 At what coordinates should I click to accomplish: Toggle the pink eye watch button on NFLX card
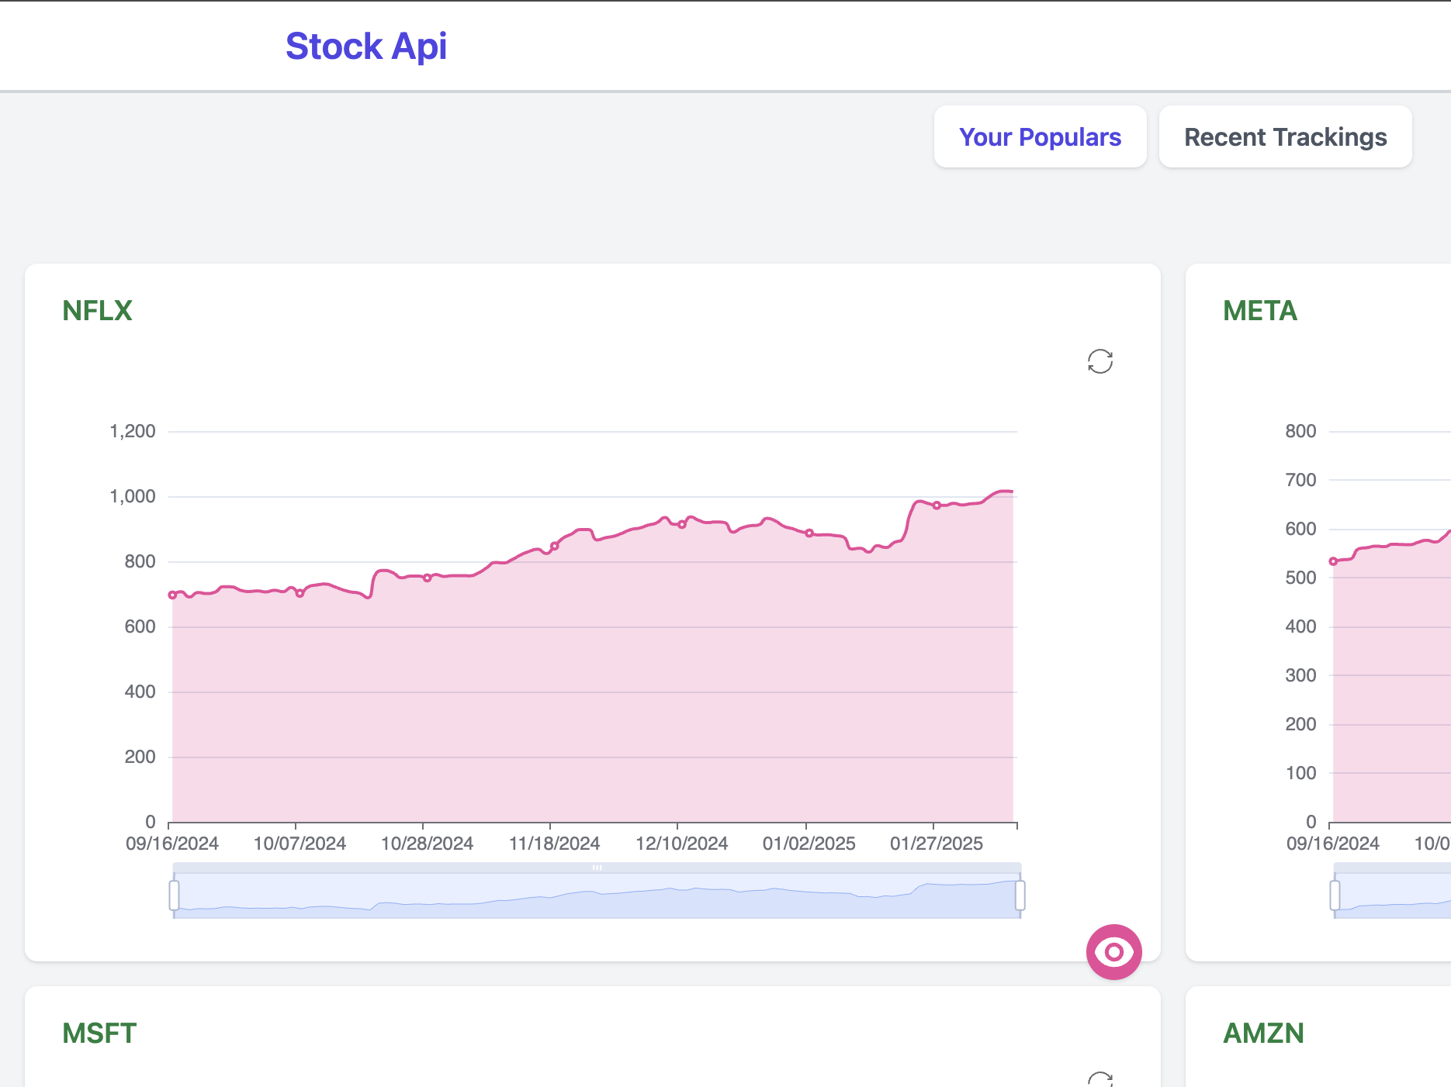(1114, 951)
